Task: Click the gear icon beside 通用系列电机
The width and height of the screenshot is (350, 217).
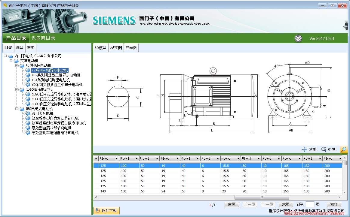Action: point(28,113)
